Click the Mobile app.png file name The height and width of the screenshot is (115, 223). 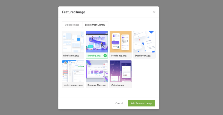(x=119, y=56)
